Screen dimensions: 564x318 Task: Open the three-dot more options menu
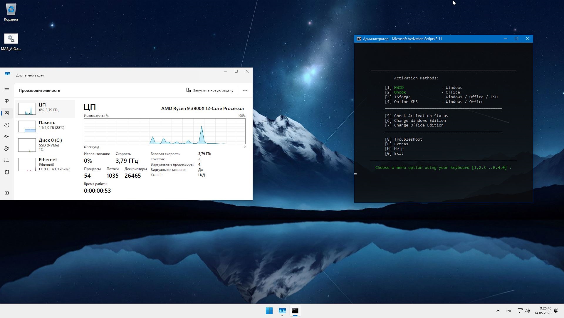(245, 90)
